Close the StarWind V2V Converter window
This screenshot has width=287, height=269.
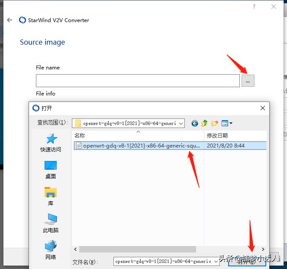click(274, 7)
